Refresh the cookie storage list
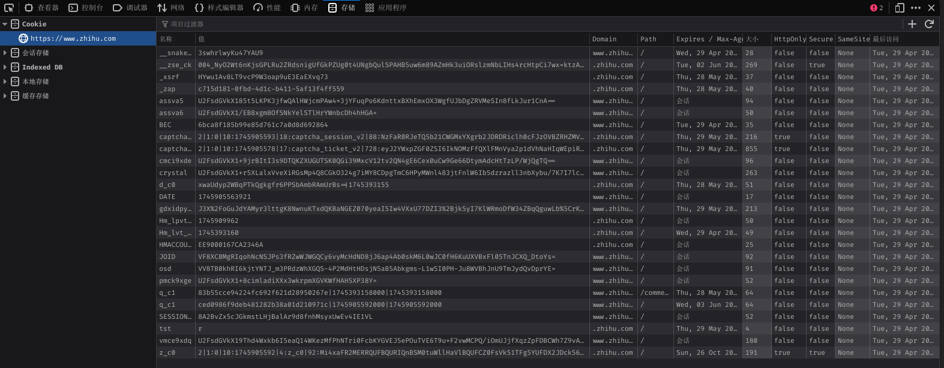The height and width of the screenshot is (368, 944). [929, 24]
